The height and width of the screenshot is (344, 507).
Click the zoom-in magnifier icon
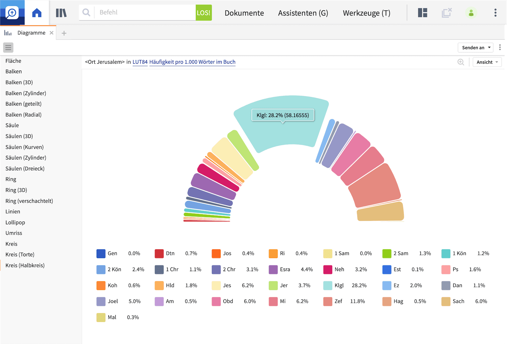click(x=461, y=62)
